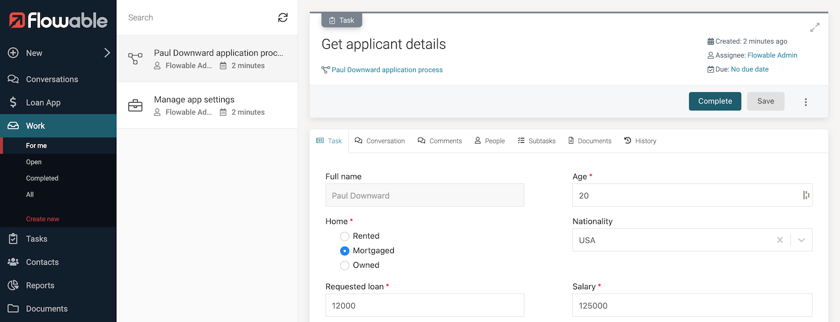Switch to the Task tab
Screen dimensions: 840x322
coord(329,141)
